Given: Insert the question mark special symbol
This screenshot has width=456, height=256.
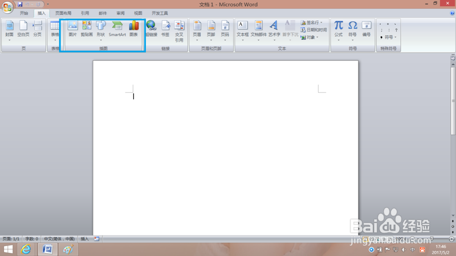Looking at the screenshot, I should (396, 30).
